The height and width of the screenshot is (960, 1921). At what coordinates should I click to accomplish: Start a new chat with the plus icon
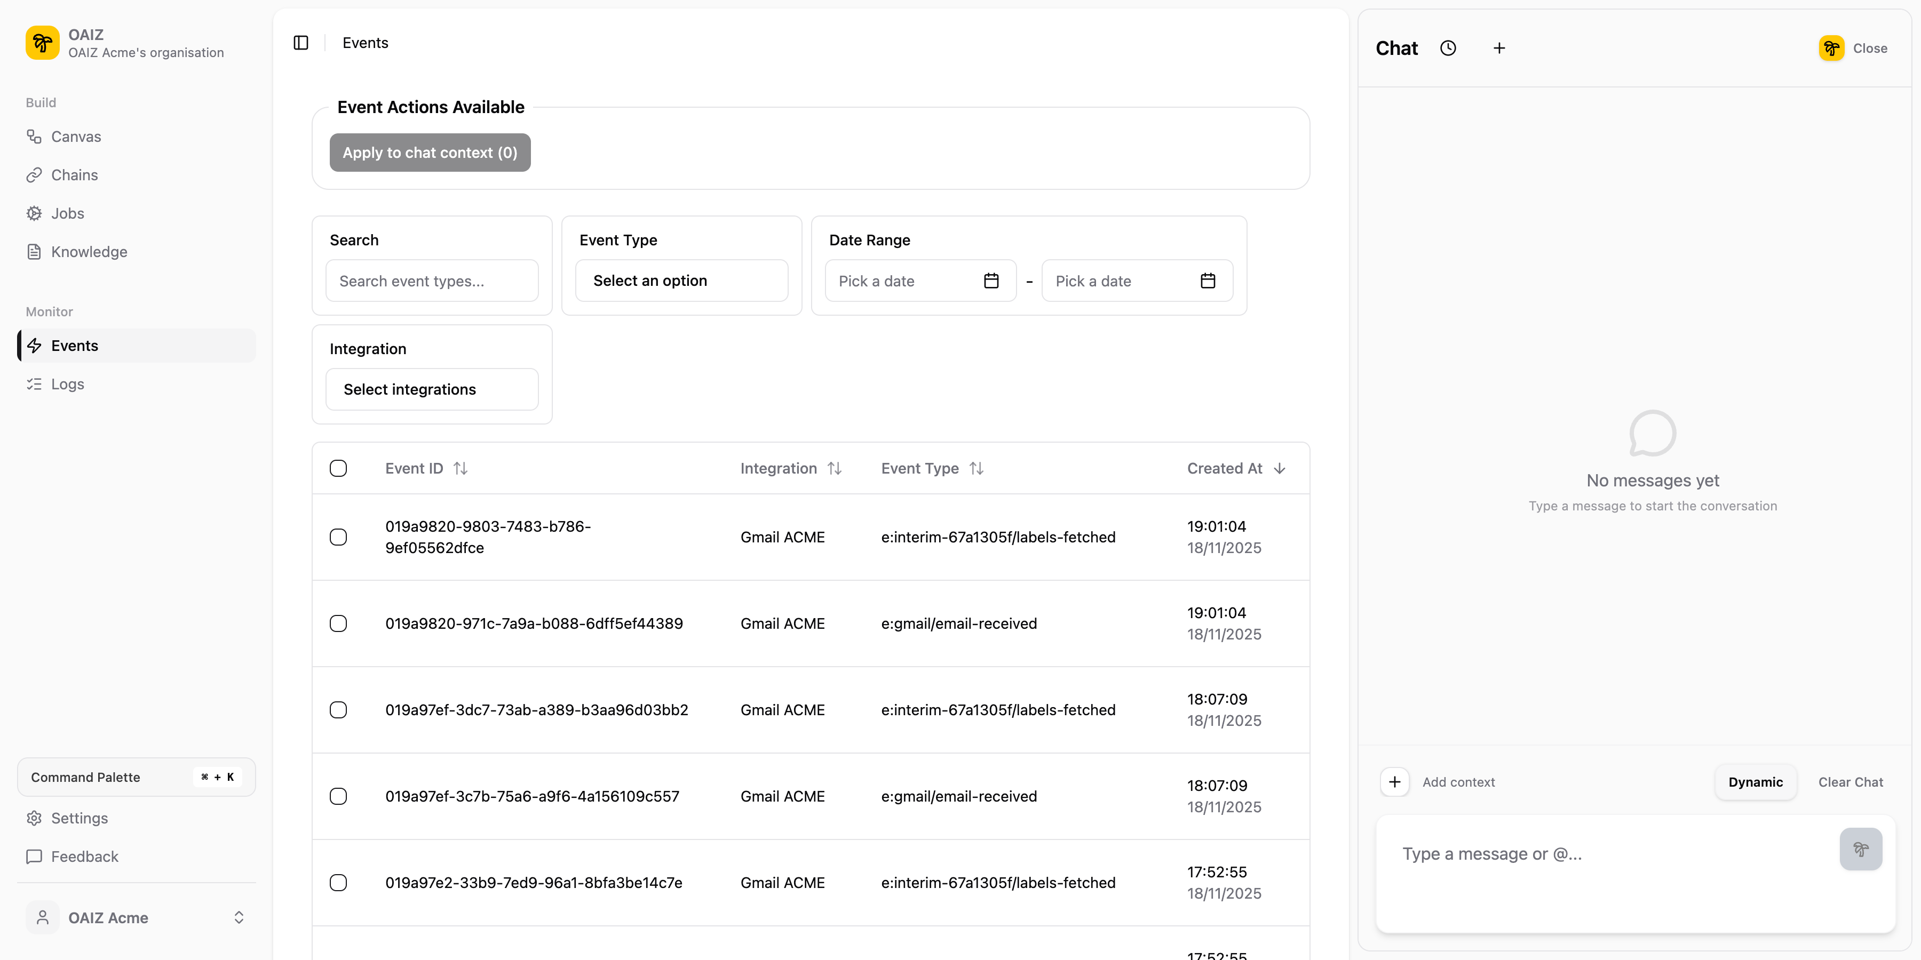point(1499,47)
